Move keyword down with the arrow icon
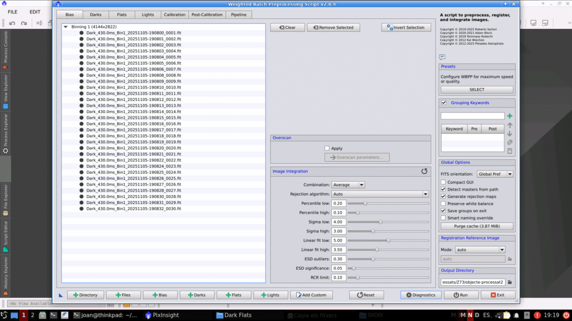 (509, 134)
